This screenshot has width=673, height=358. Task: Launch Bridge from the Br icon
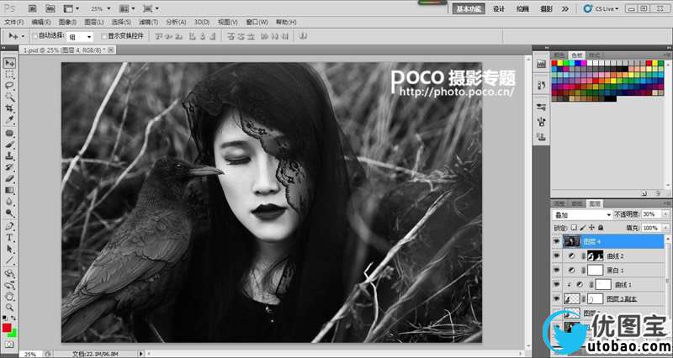click(x=32, y=8)
